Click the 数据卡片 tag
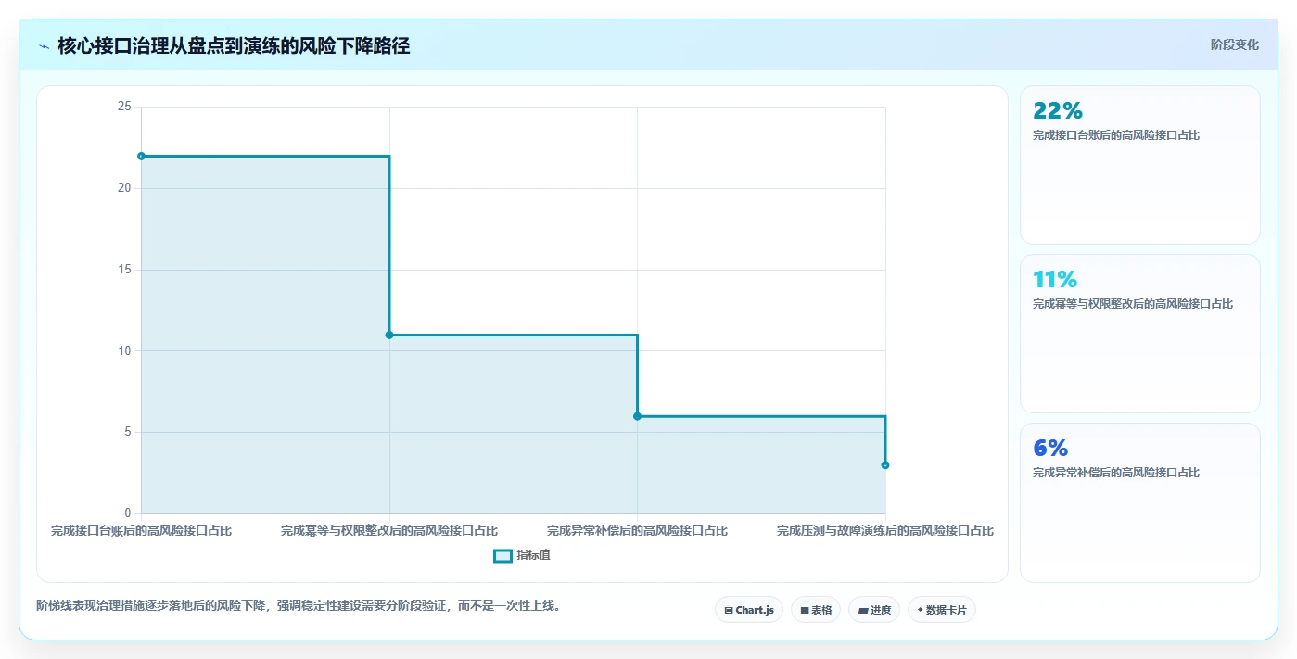This screenshot has height=659, width=1297. tap(942, 610)
